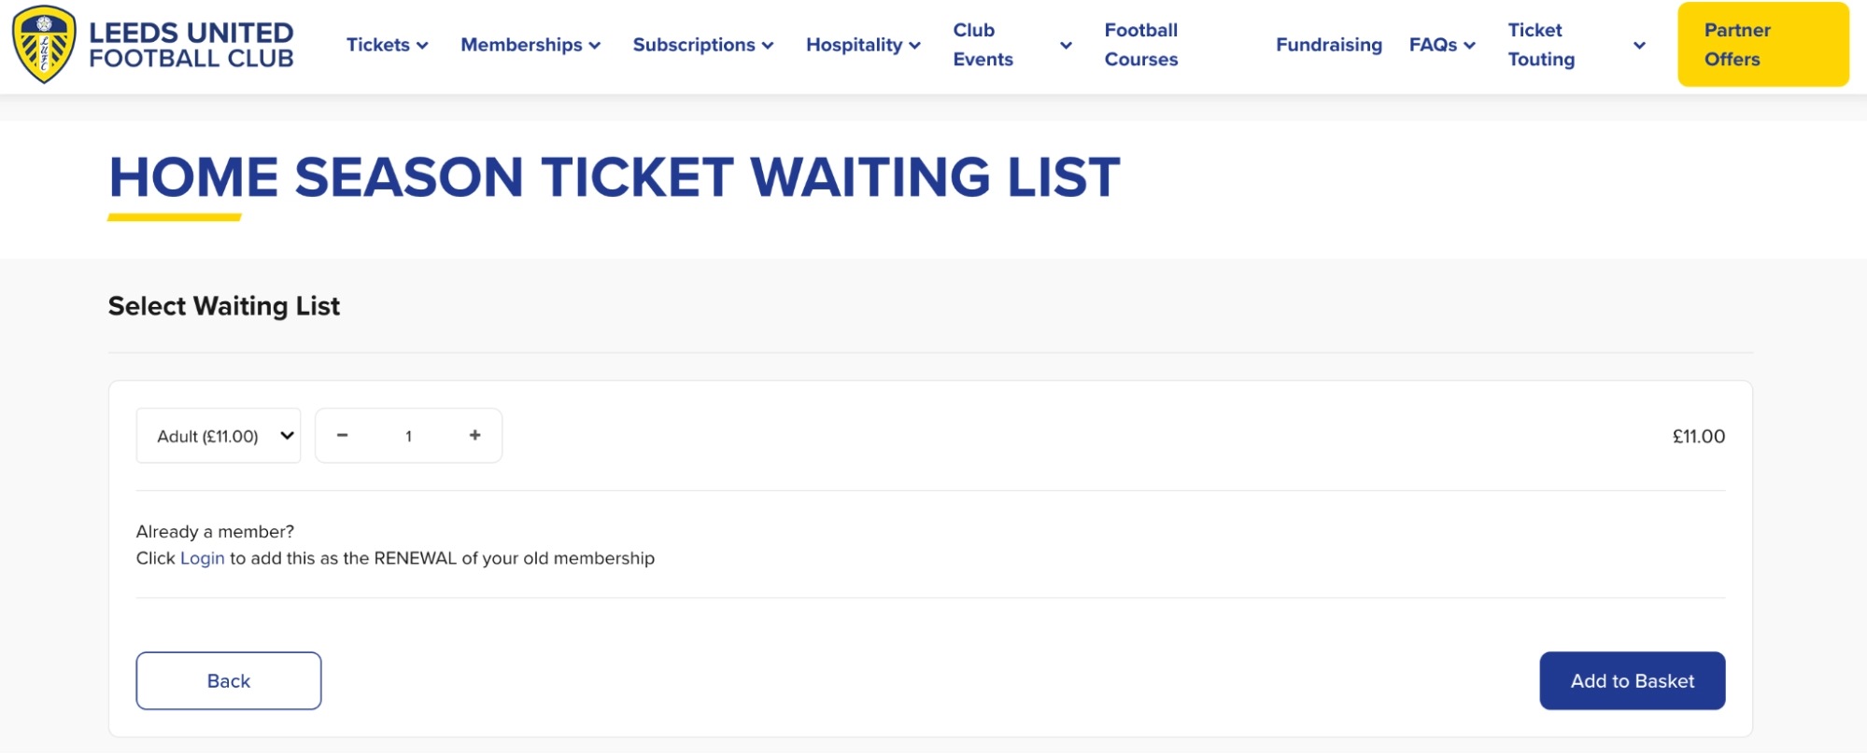Expand the Ticket Touting chevron
Image resolution: width=1867 pixels, height=754 pixels.
[1639, 44]
